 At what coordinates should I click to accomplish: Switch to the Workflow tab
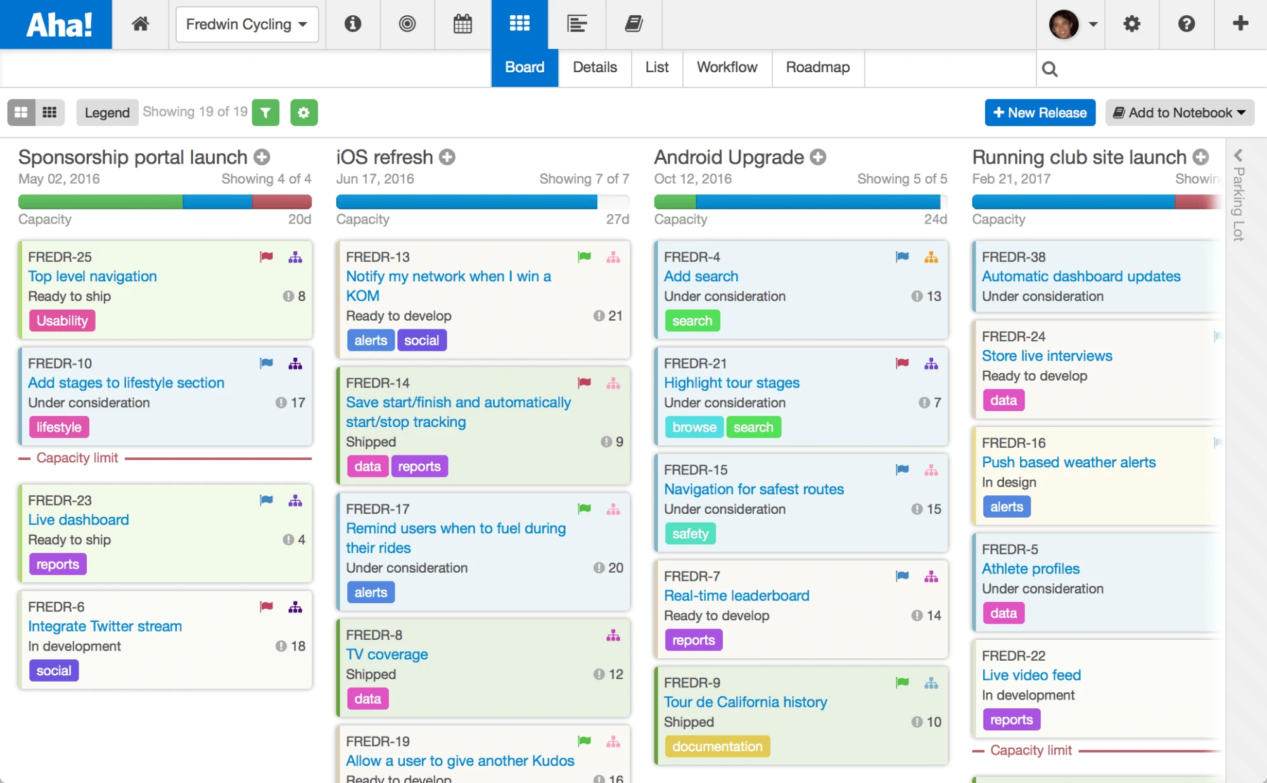pyautogui.click(x=727, y=67)
